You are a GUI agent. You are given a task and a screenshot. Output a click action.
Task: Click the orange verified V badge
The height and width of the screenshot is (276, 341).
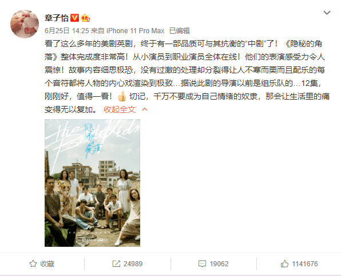point(74,18)
